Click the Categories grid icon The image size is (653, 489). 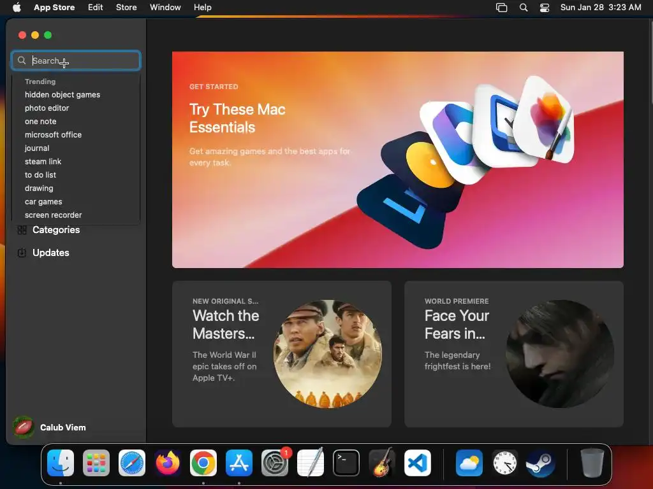point(22,230)
